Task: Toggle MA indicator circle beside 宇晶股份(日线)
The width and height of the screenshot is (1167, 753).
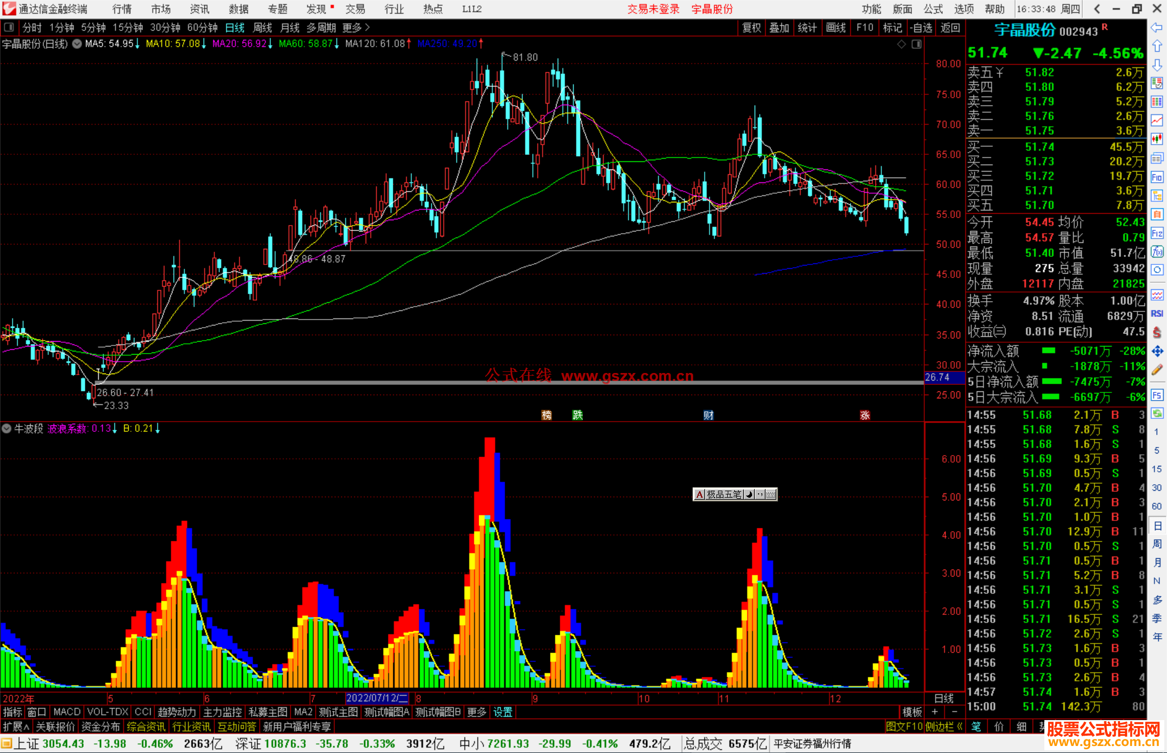Action: coord(77,44)
